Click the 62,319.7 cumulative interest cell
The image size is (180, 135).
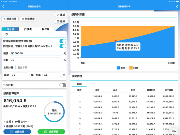point(151,124)
